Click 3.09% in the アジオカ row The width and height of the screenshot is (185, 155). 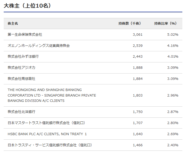pyautogui.click(x=173, y=68)
